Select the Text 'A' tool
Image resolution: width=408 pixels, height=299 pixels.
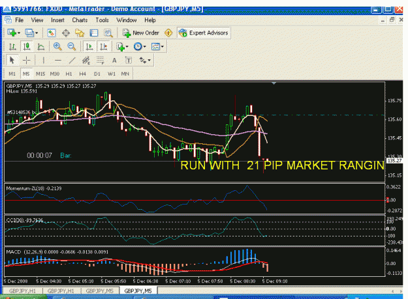(x=114, y=60)
